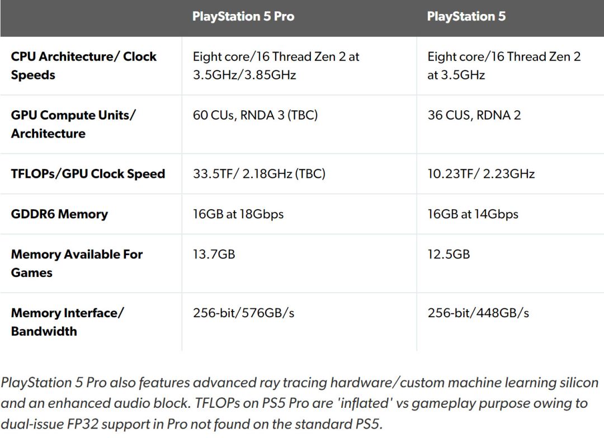Click the PlayStation 5 Pro column header
This screenshot has height=438, width=604.
tap(243, 16)
